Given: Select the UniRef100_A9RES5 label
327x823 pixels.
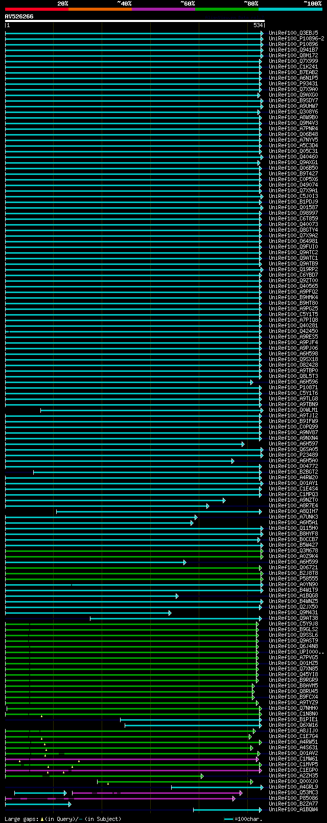Looking at the screenshot, I should [x=293, y=337].
